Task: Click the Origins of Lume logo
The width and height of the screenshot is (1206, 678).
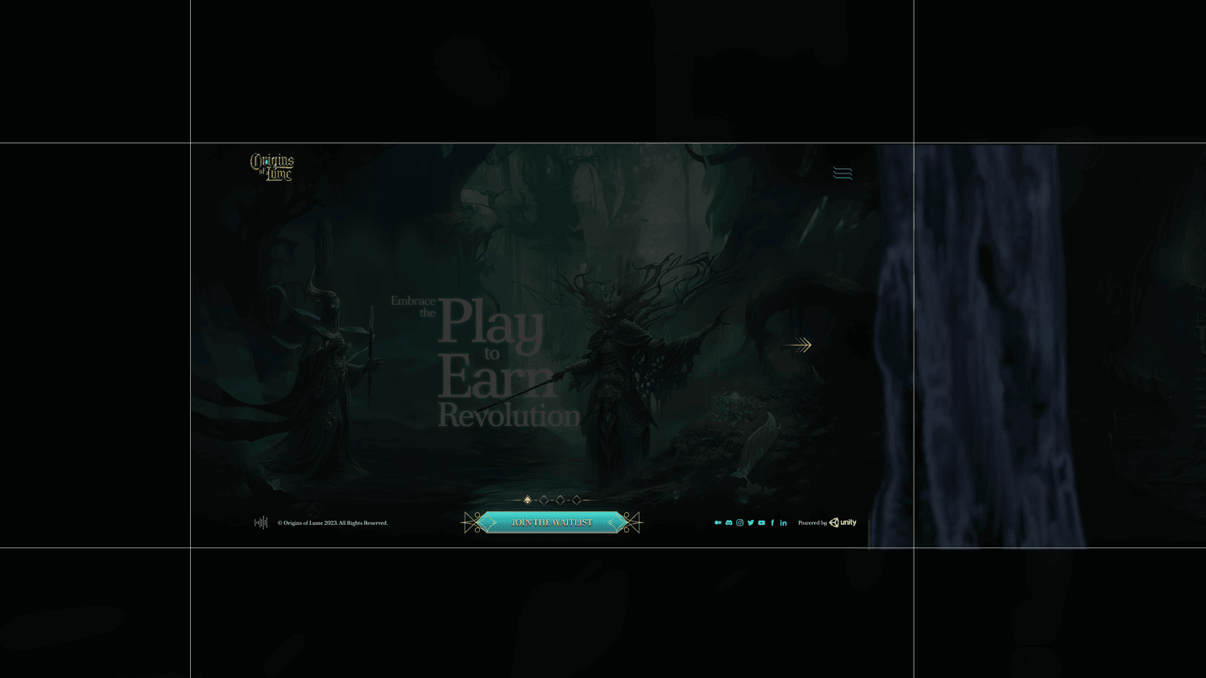Action: 272,167
